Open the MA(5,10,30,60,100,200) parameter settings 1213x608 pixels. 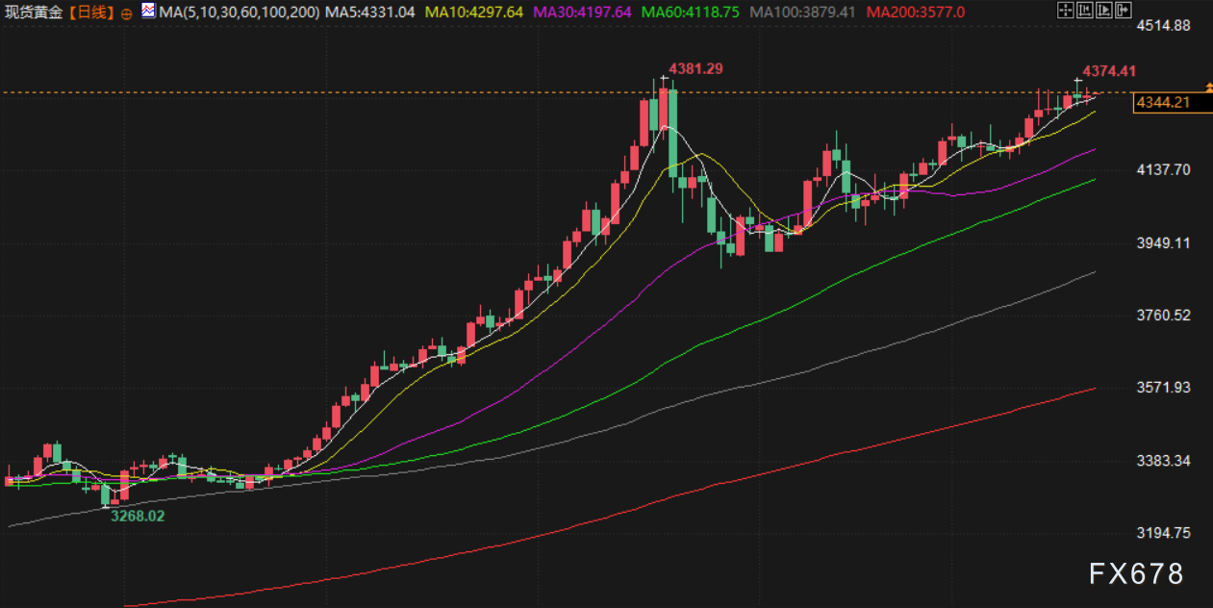pos(238,13)
